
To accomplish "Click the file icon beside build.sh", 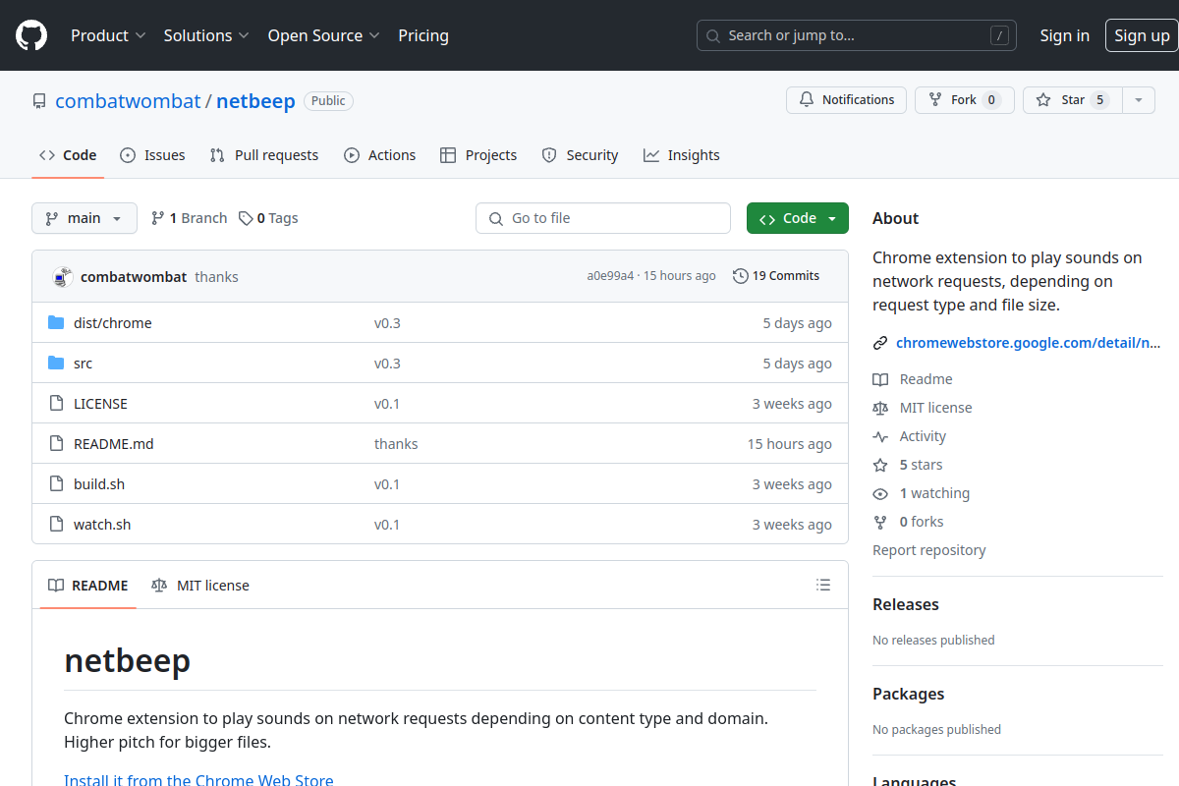I will click(x=56, y=484).
